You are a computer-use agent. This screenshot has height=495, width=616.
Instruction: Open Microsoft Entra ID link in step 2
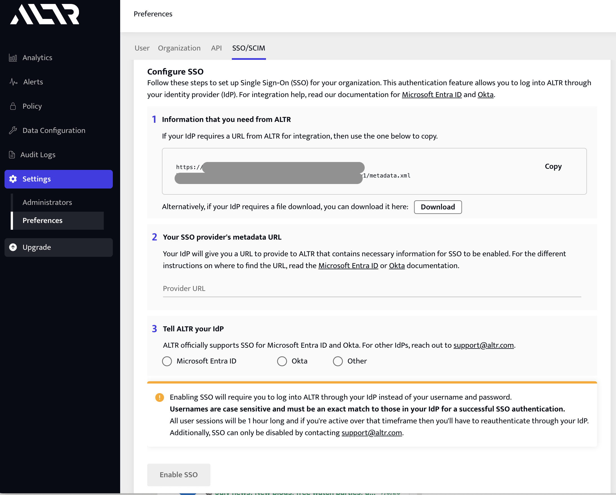click(348, 266)
